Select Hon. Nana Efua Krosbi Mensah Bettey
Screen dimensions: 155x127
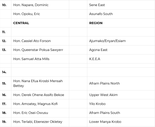[x=38, y=84]
